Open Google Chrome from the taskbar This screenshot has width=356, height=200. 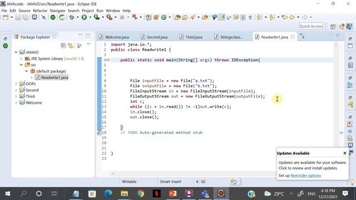[x=141, y=194]
